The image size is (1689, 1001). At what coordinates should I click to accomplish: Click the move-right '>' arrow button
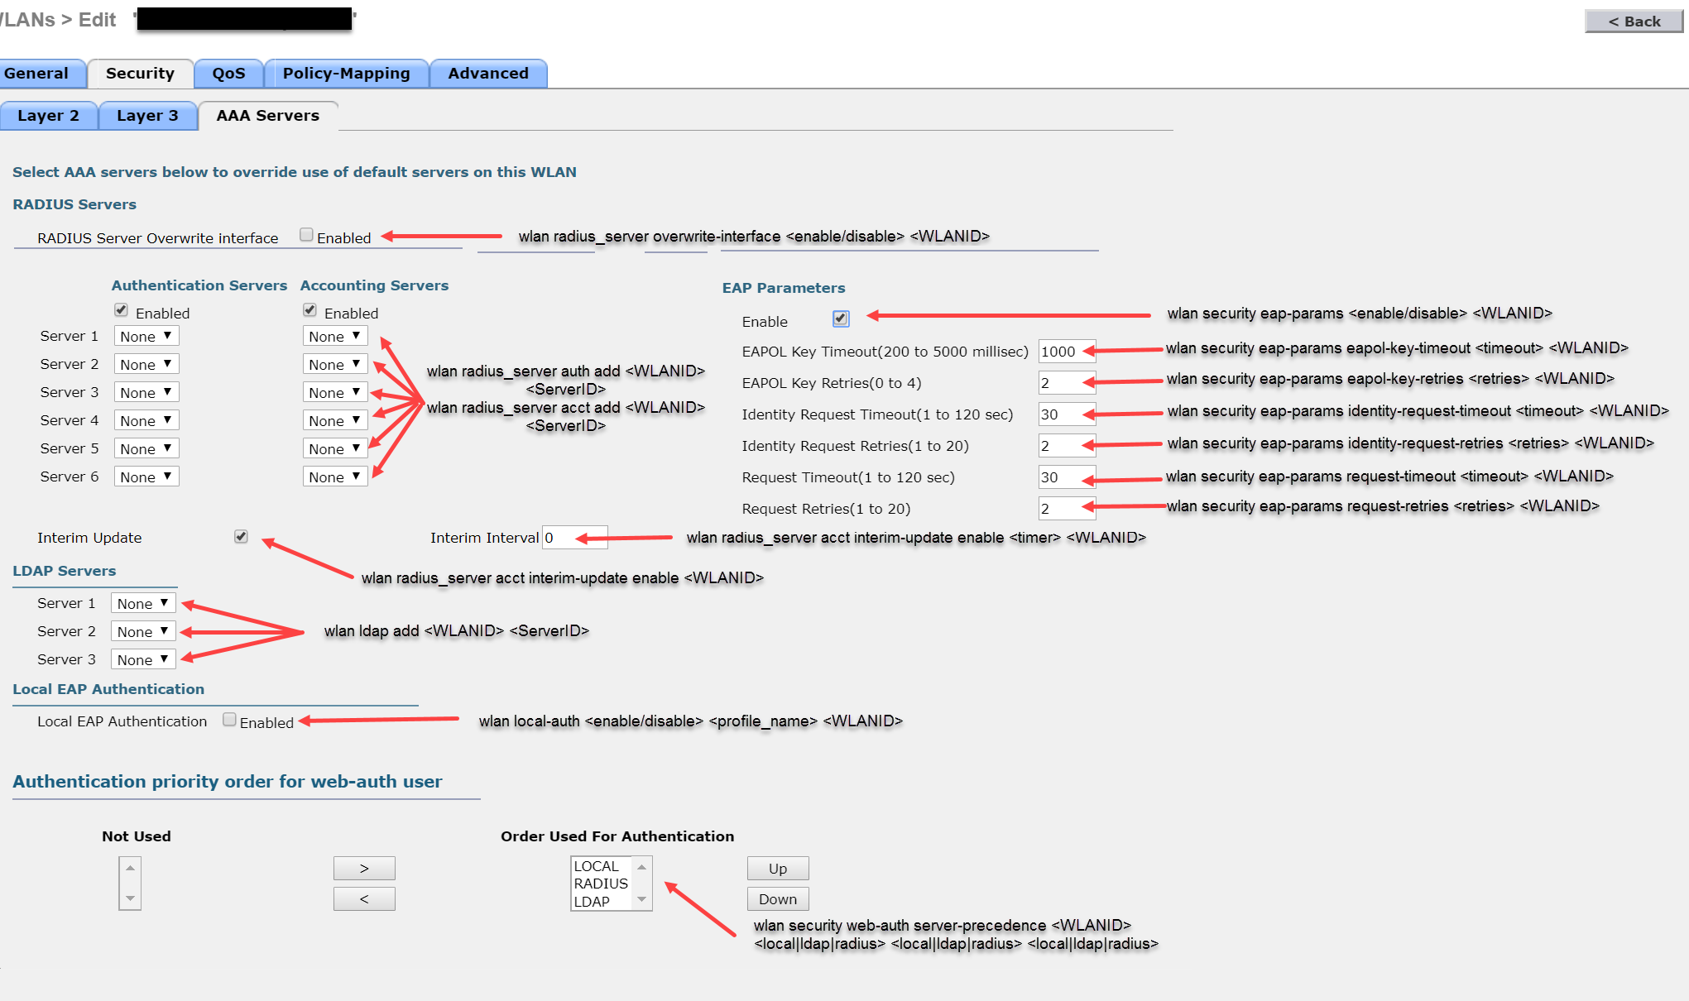tap(364, 868)
